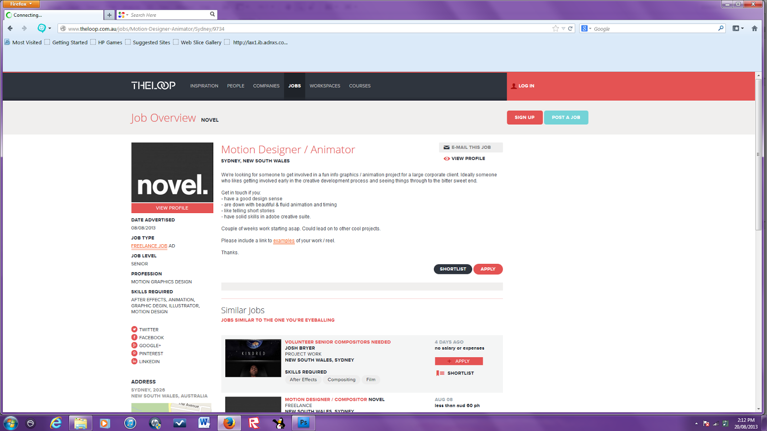Screen dimensions: 767x431
Task: Click the After Effects skill tag
Action: (303, 380)
